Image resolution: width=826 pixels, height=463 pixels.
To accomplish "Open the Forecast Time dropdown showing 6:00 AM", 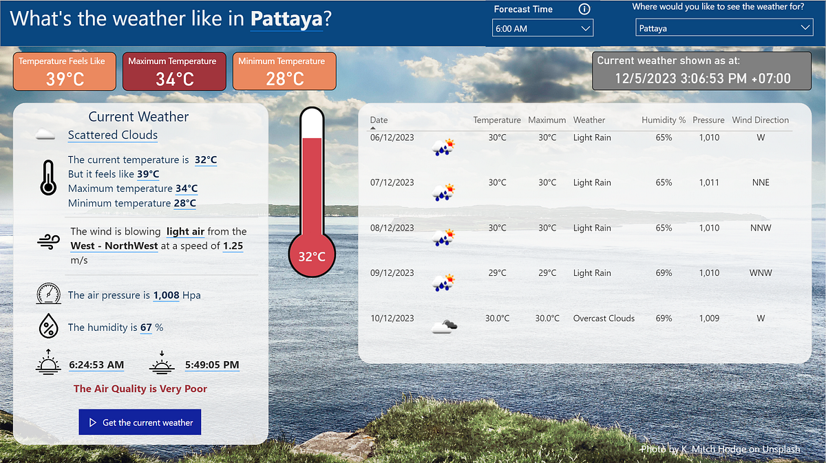I will pos(542,28).
